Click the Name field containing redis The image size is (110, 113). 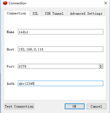click(x=60, y=32)
